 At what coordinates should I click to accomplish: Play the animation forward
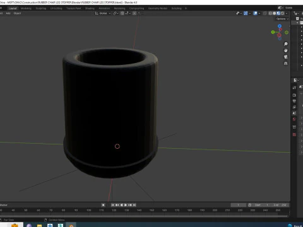[x=126, y=205]
